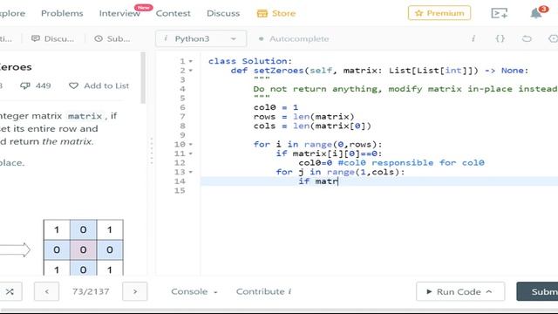Click the Run Code button
The image size is (558, 314).
[460, 291]
